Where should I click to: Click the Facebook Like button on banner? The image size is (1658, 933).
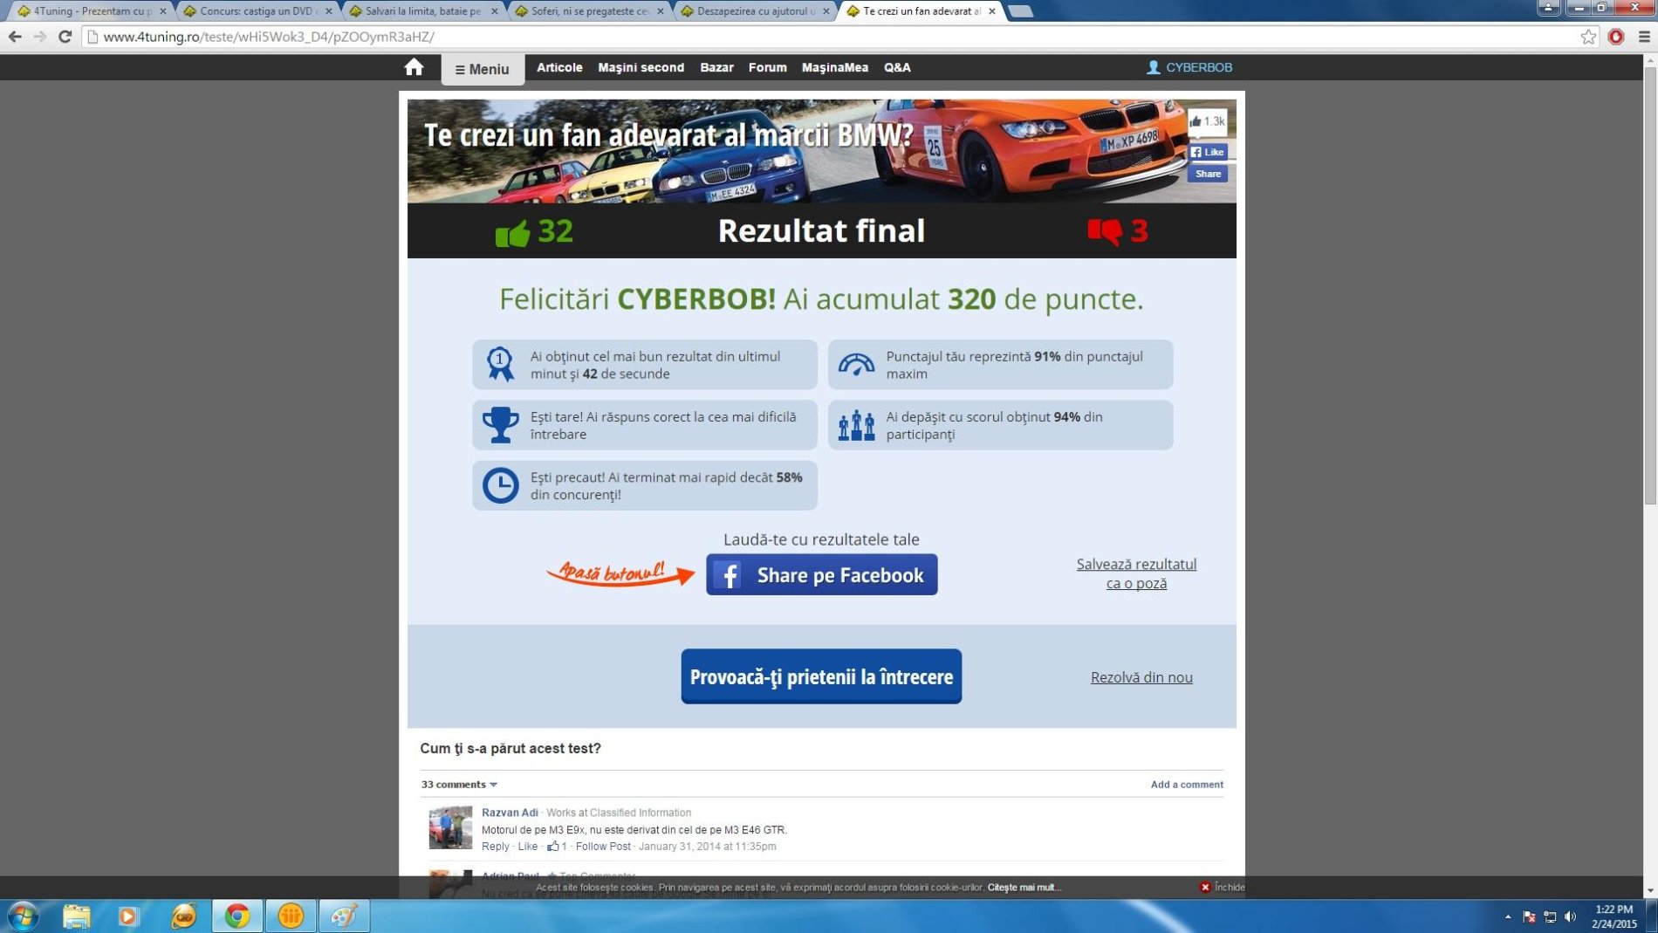click(x=1208, y=152)
